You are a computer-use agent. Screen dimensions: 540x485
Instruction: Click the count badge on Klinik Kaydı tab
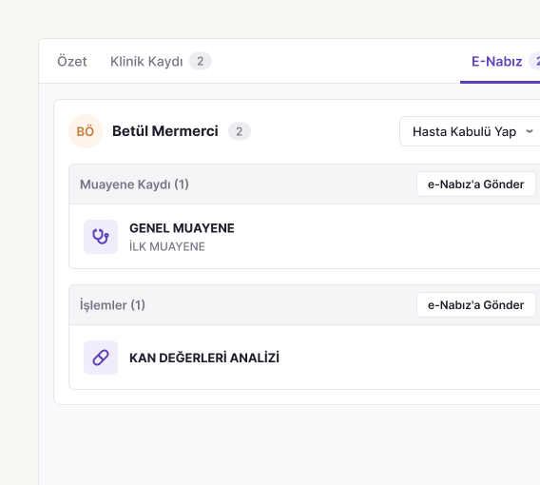200,61
